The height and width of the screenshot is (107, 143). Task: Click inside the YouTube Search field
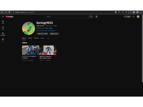[x=67, y=17]
